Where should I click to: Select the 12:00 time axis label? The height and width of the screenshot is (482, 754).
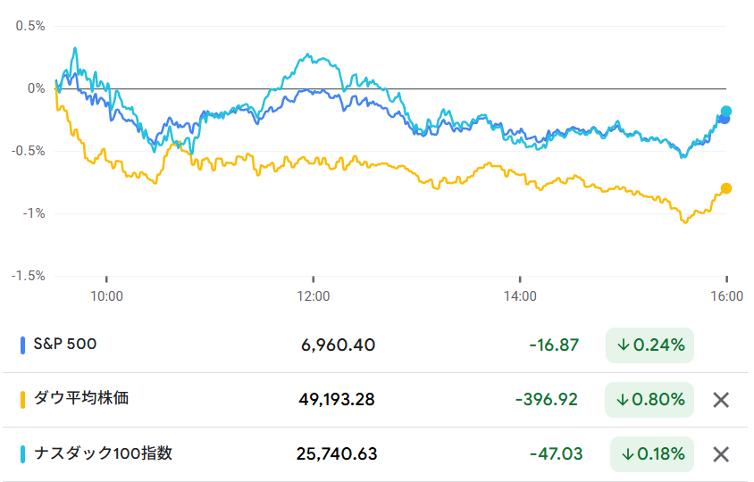[314, 295]
